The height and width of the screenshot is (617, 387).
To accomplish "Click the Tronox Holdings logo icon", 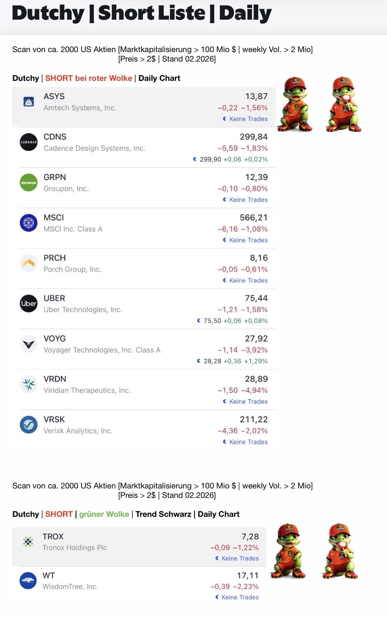I will pyautogui.click(x=28, y=542).
